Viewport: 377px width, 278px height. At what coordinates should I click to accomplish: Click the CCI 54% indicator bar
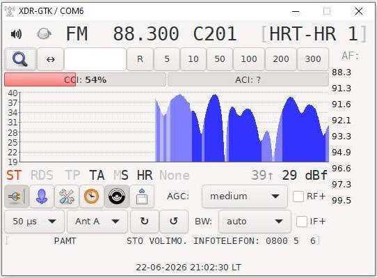point(85,79)
